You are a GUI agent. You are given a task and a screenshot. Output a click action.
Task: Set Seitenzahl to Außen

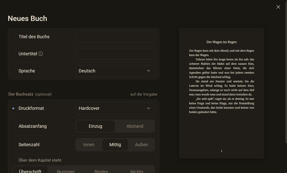(x=141, y=145)
